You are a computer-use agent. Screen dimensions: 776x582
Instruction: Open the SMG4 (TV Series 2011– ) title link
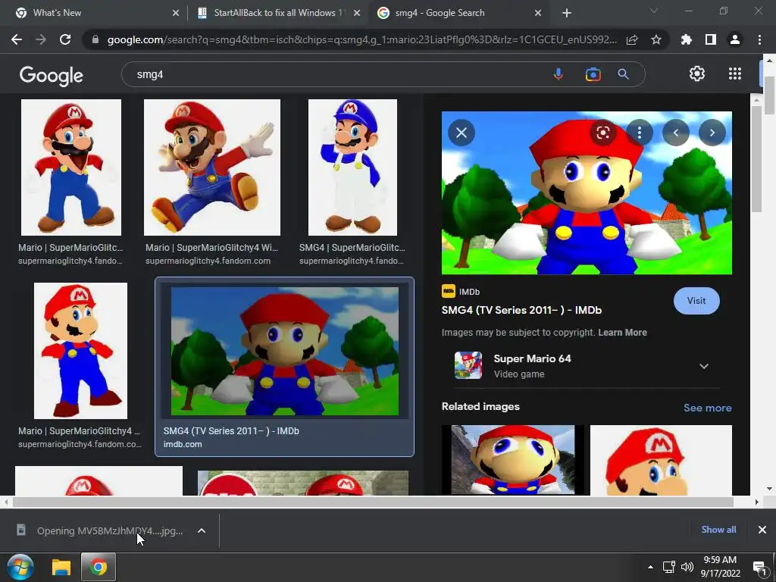pyautogui.click(x=521, y=310)
